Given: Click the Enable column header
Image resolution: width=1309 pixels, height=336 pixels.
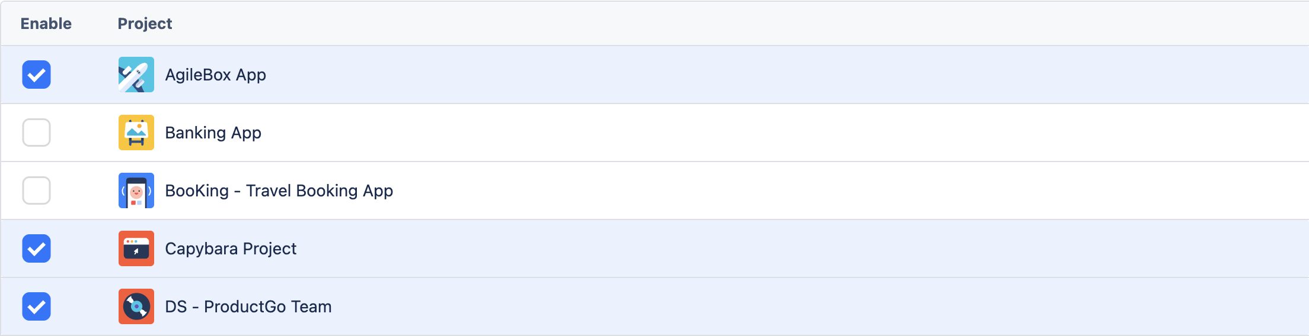Looking at the screenshot, I should [x=46, y=24].
